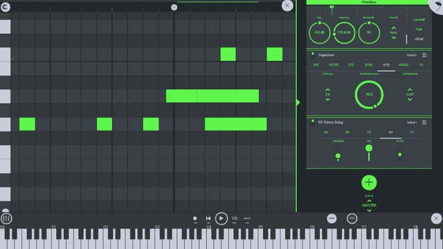Screen dimensions: 443x249
Task: Open SuperSaw Default preset dropdown
Action: coord(412,55)
